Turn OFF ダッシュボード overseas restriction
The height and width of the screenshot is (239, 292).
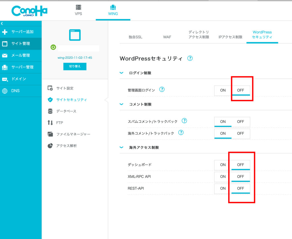(x=241, y=165)
